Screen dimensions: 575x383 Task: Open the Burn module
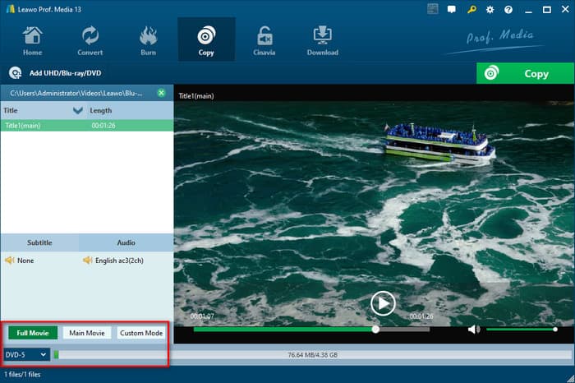[x=149, y=41]
